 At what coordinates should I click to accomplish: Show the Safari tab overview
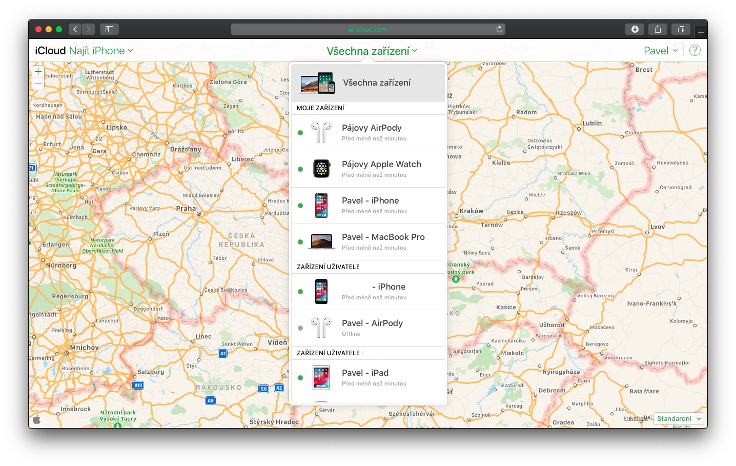681,29
